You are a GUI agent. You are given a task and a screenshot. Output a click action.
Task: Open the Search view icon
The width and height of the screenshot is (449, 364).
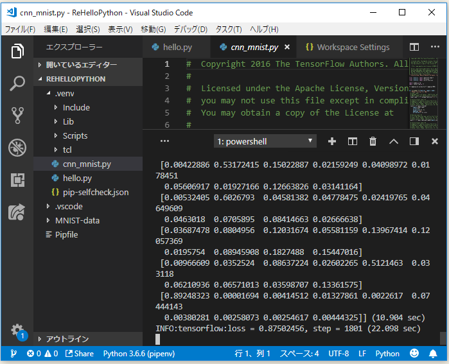17,83
